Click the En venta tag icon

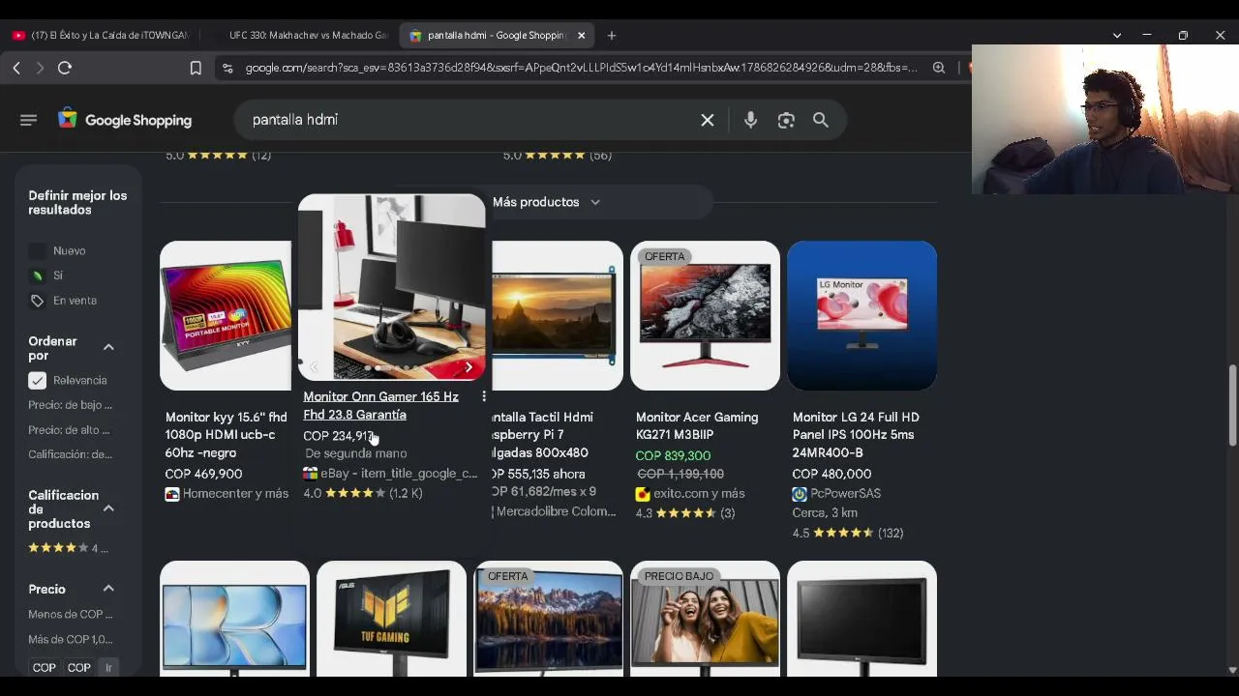tap(37, 301)
